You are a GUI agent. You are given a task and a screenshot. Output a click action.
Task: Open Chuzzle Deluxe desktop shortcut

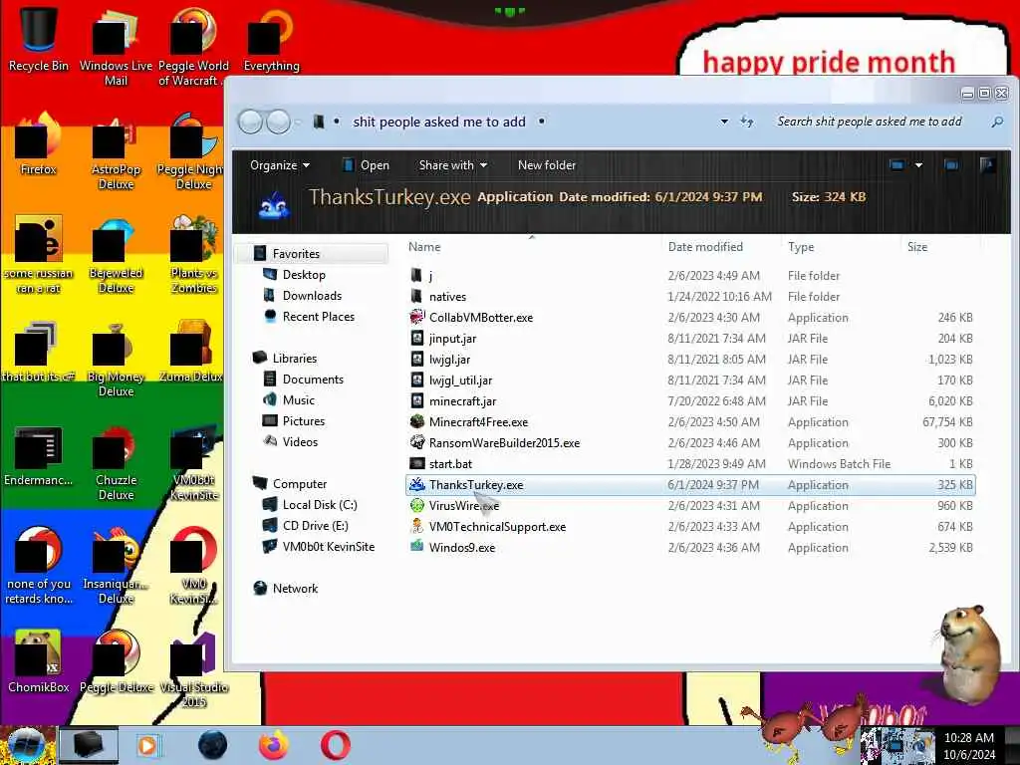pos(116,462)
